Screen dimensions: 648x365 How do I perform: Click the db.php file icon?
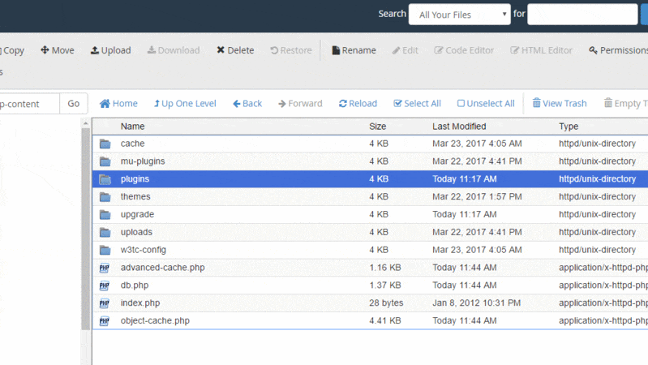tap(105, 286)
